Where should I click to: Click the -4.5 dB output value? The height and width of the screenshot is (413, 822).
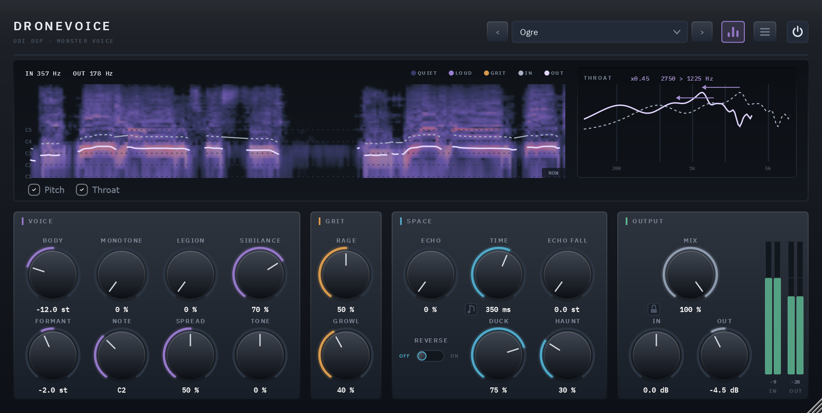(724, 390)
